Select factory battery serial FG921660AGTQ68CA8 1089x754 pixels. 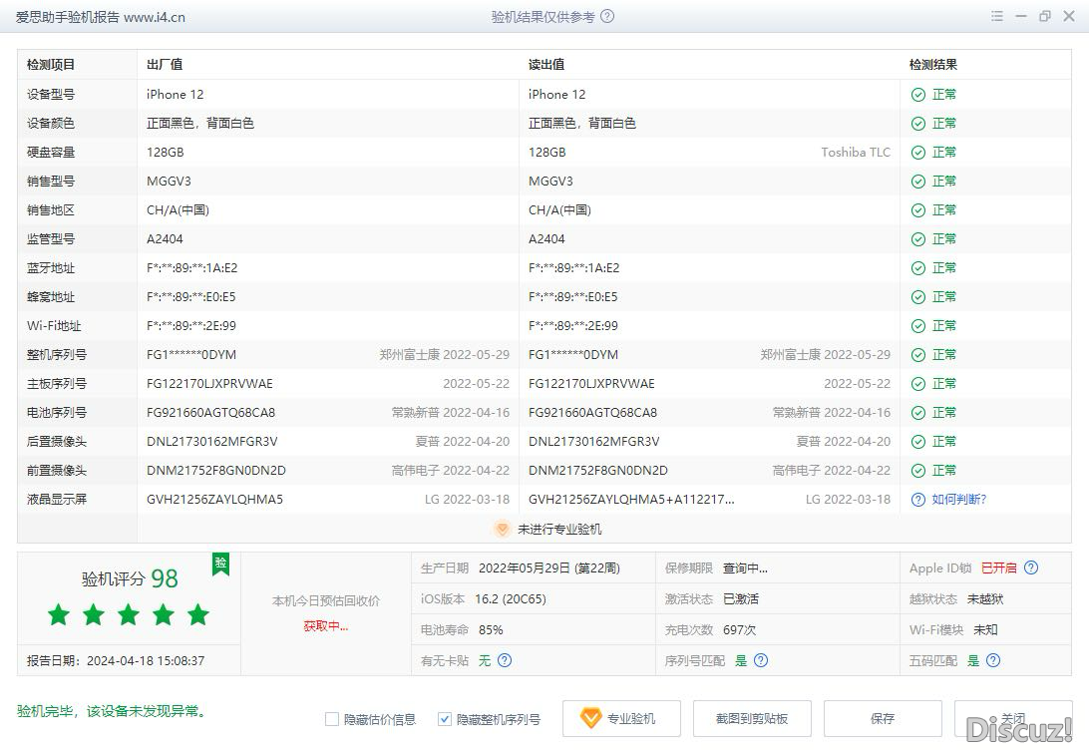coord(211,413)
